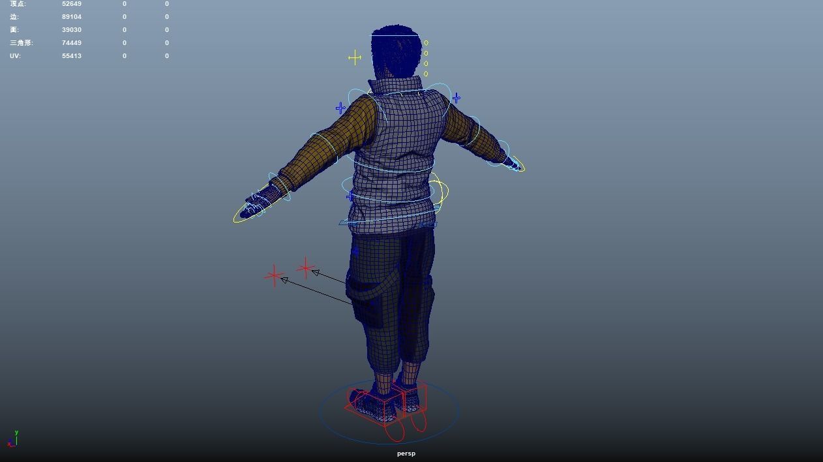Click the 边 (edges) HUD label
This screenshot has width=823, height=462.
(x=14, y=17)
